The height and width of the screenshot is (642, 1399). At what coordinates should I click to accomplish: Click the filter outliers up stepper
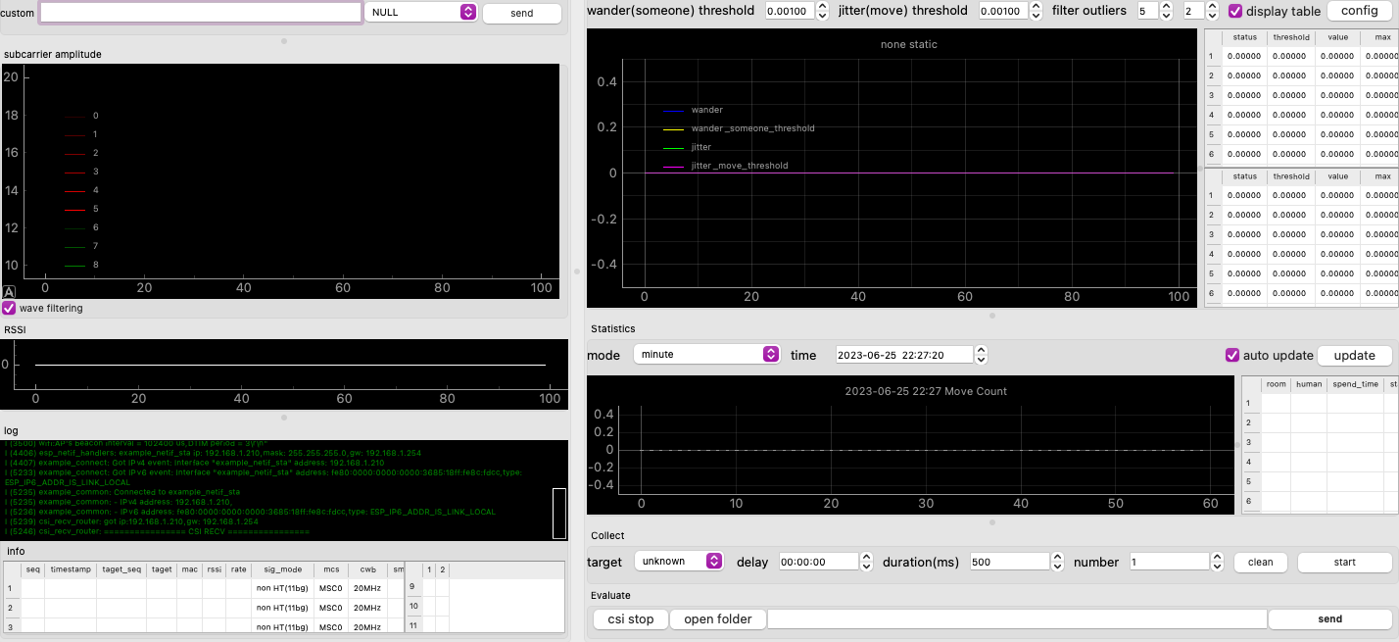click(1165, 6)
